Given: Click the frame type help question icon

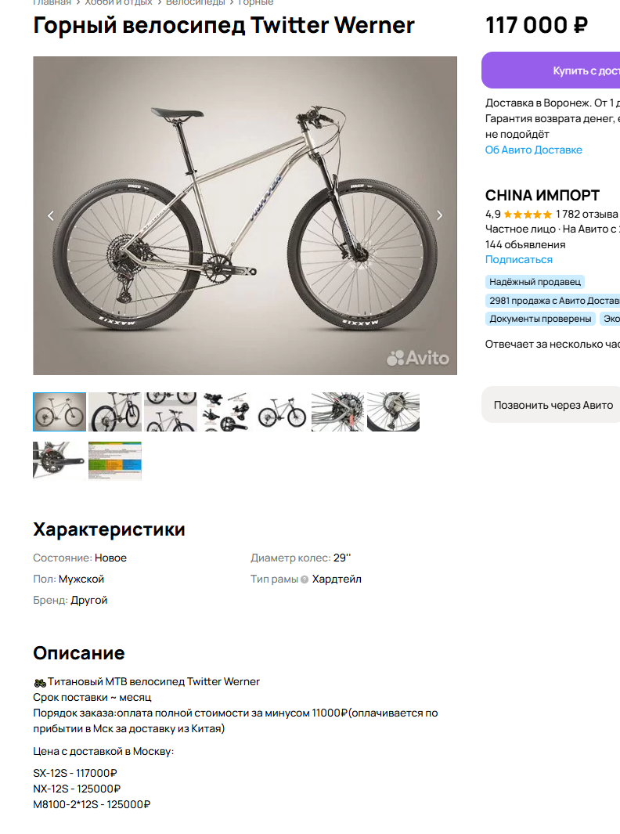Looking at the screenshot, I should coord(305,579).
